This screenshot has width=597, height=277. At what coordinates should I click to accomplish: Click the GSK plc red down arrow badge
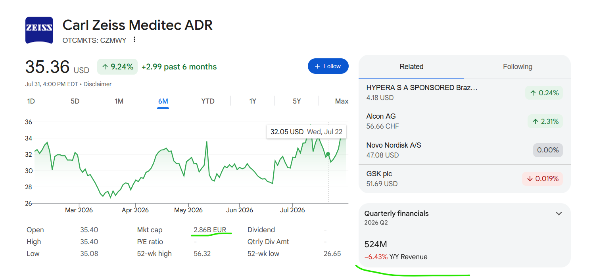pyautogui.click(x=542, y=179)
